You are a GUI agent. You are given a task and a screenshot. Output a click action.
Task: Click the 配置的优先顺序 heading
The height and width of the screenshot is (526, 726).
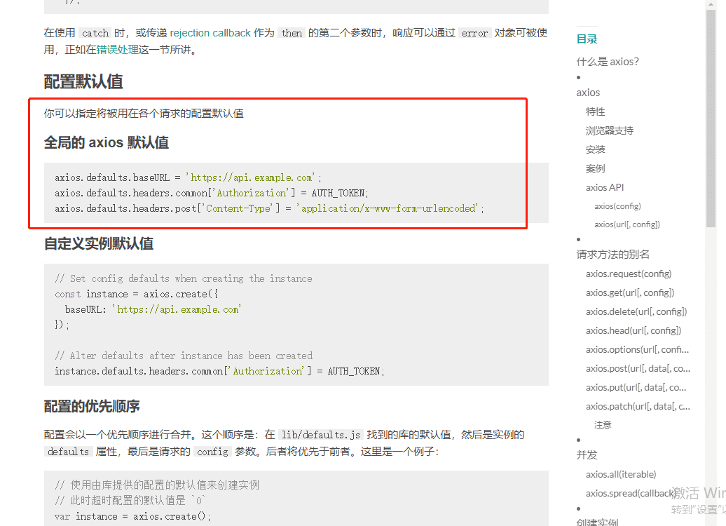point(92,407)
